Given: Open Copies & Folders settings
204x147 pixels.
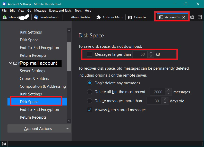Looking at the screenshot, I should (x=34, y=79).
